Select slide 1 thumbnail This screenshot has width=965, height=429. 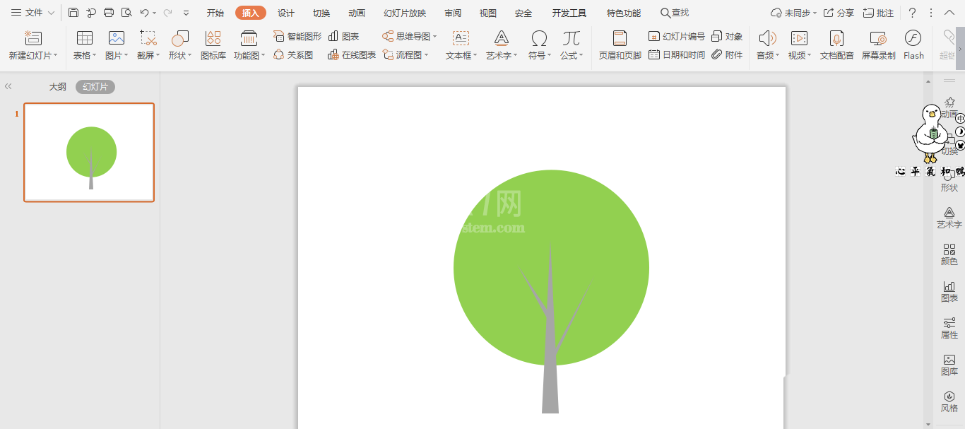pyautogui.click(x=89, y=152)
